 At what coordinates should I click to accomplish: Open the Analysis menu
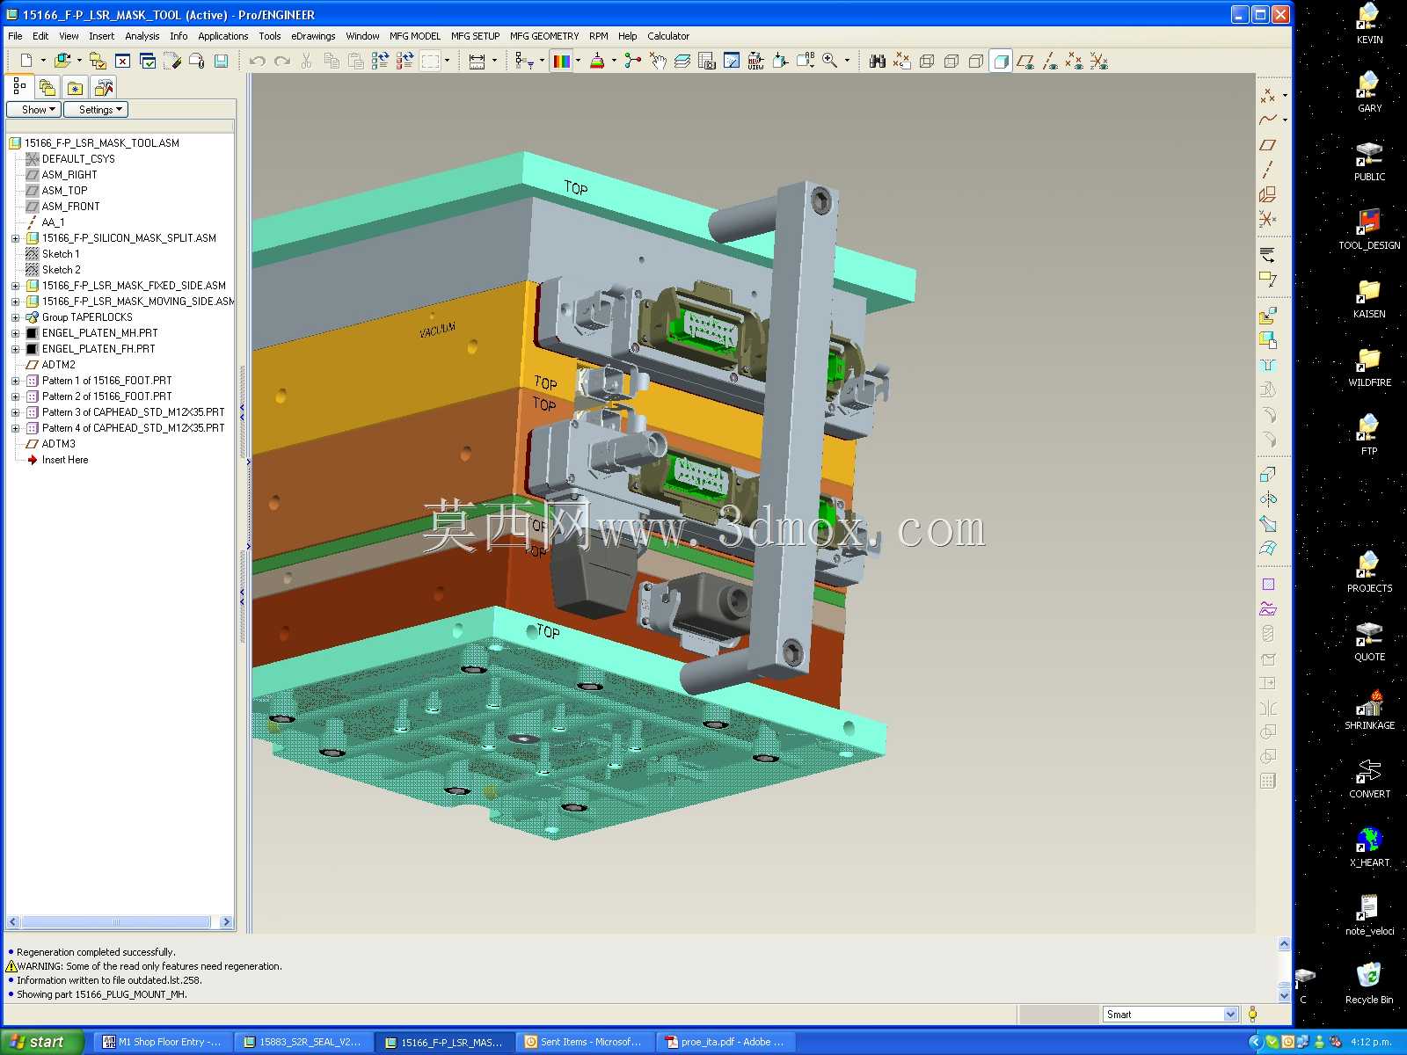[x=142, y=36]
